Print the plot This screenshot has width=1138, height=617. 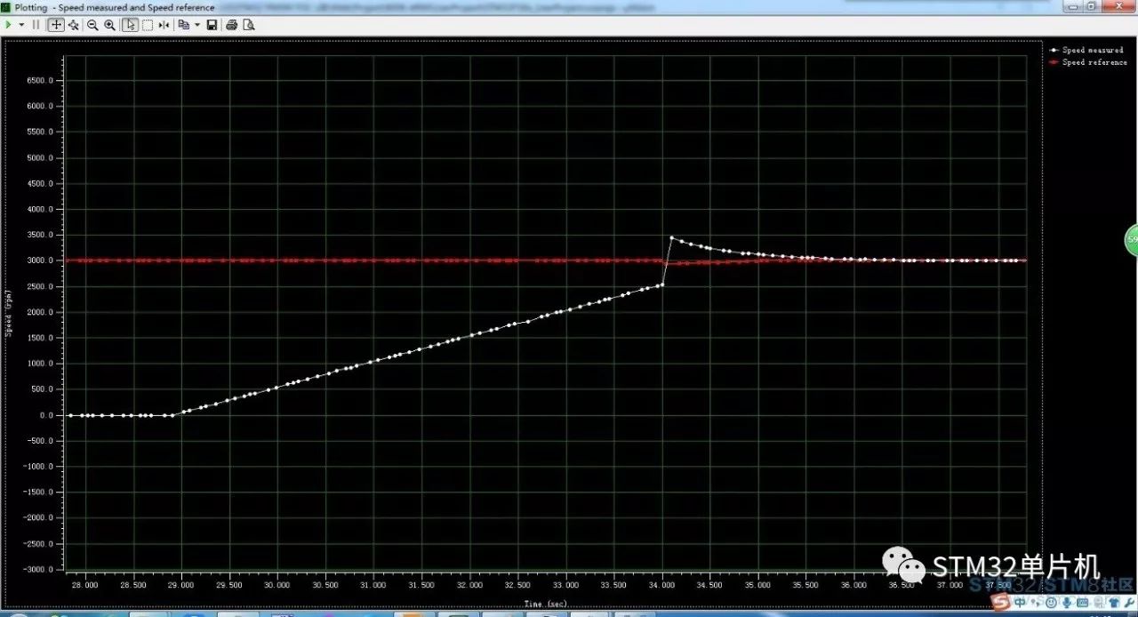coord(232,25)
